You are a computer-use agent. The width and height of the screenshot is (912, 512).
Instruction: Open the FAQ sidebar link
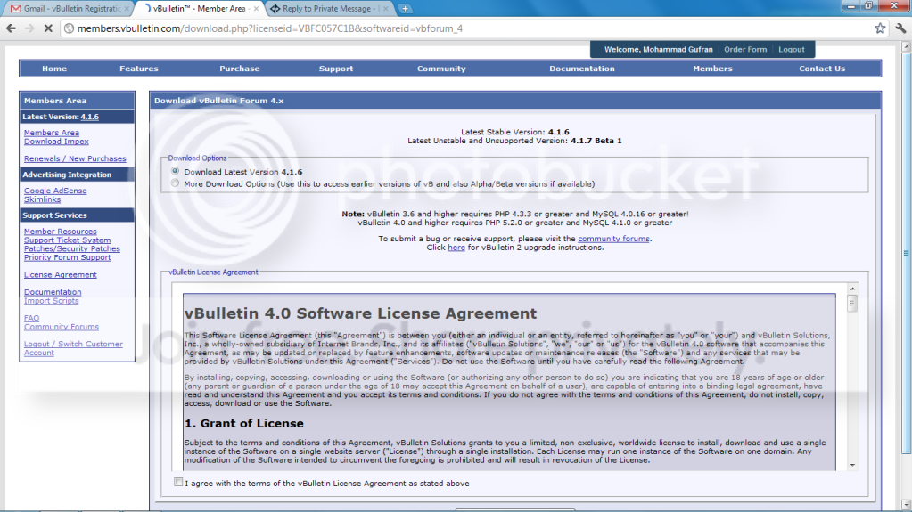(31, 319)
